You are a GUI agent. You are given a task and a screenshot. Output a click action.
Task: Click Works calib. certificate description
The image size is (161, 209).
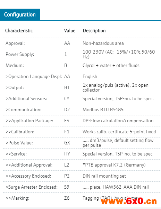tap(119, 132)
